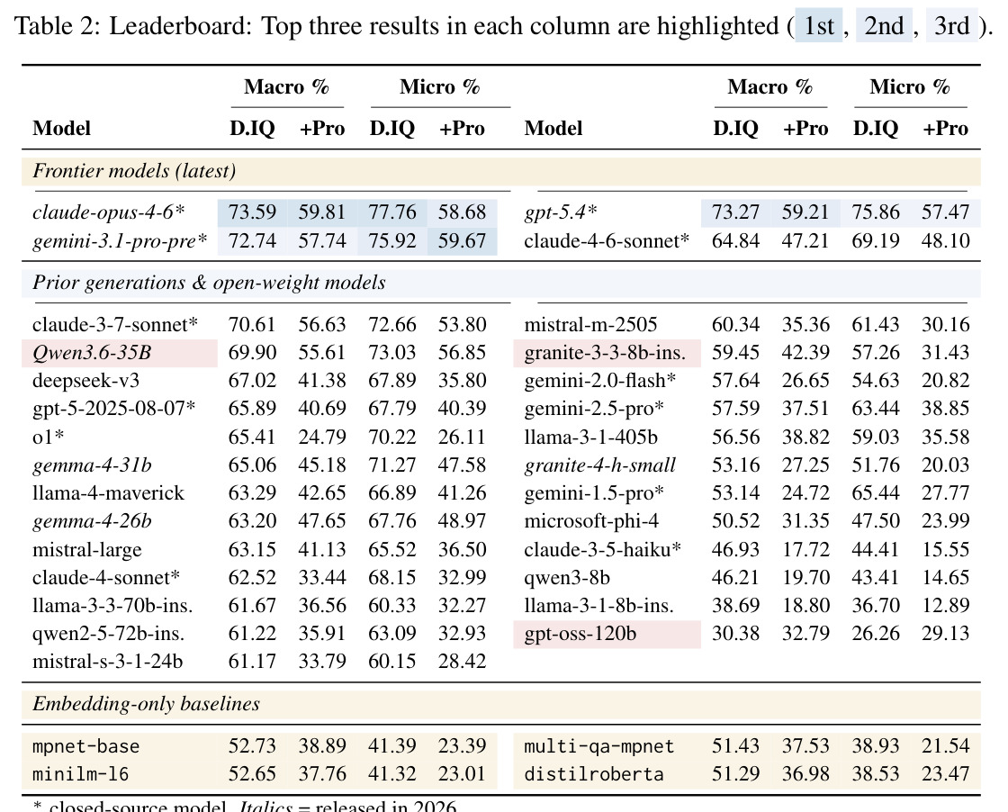The width and height of the screenshot is (1008, 812).
Task: Click the minilm-l6 baseline name
Action: tap(80, 774)
